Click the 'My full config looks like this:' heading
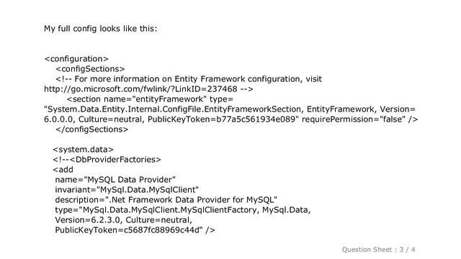The height and width of the screenshot is (259, 461). pyautogui.click(x=101, y=29)
